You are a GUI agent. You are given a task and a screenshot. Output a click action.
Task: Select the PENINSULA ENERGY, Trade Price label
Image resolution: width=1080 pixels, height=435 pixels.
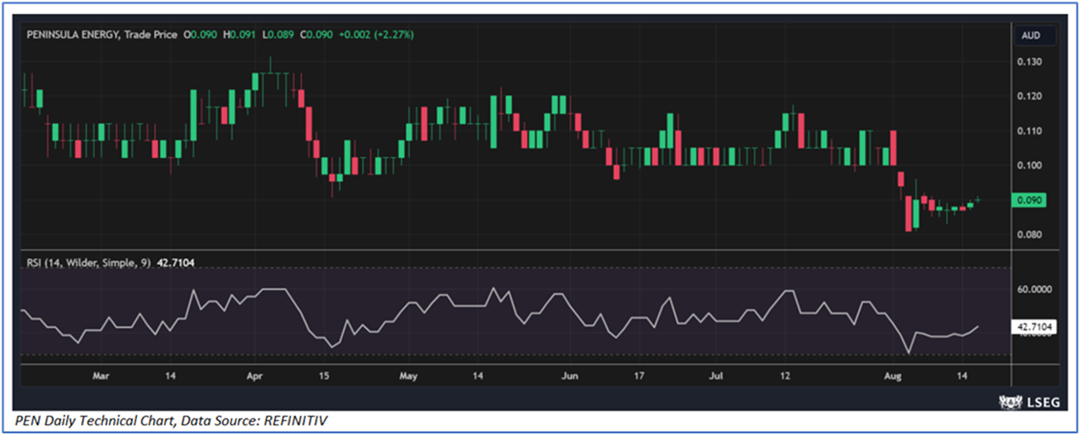point(102,35)
